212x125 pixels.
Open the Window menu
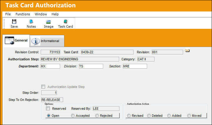[x=41, y=14]
